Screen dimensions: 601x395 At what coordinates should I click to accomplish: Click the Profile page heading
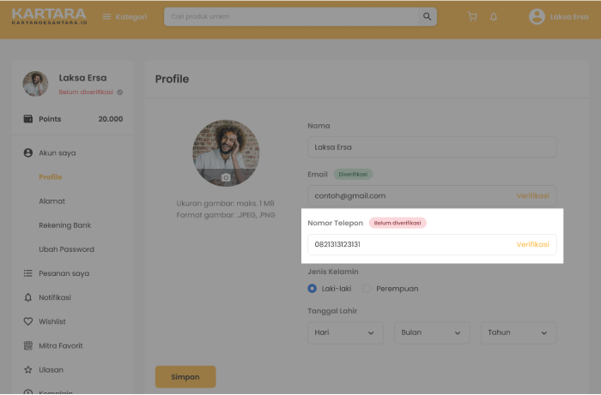point(172,79)
